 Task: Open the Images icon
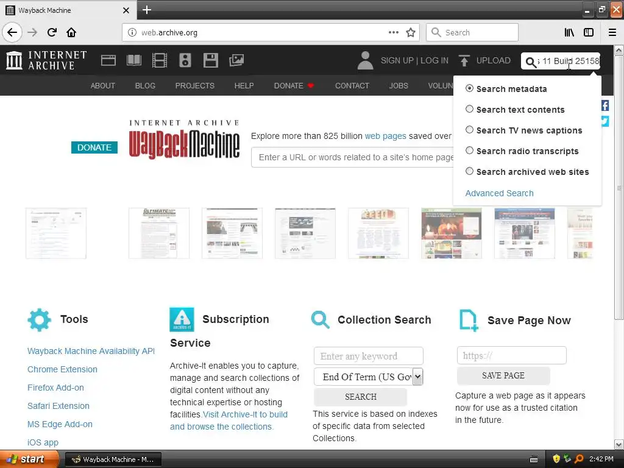click(236, 60)
